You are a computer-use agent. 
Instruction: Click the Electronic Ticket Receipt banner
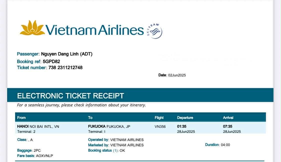coord(70,96)
